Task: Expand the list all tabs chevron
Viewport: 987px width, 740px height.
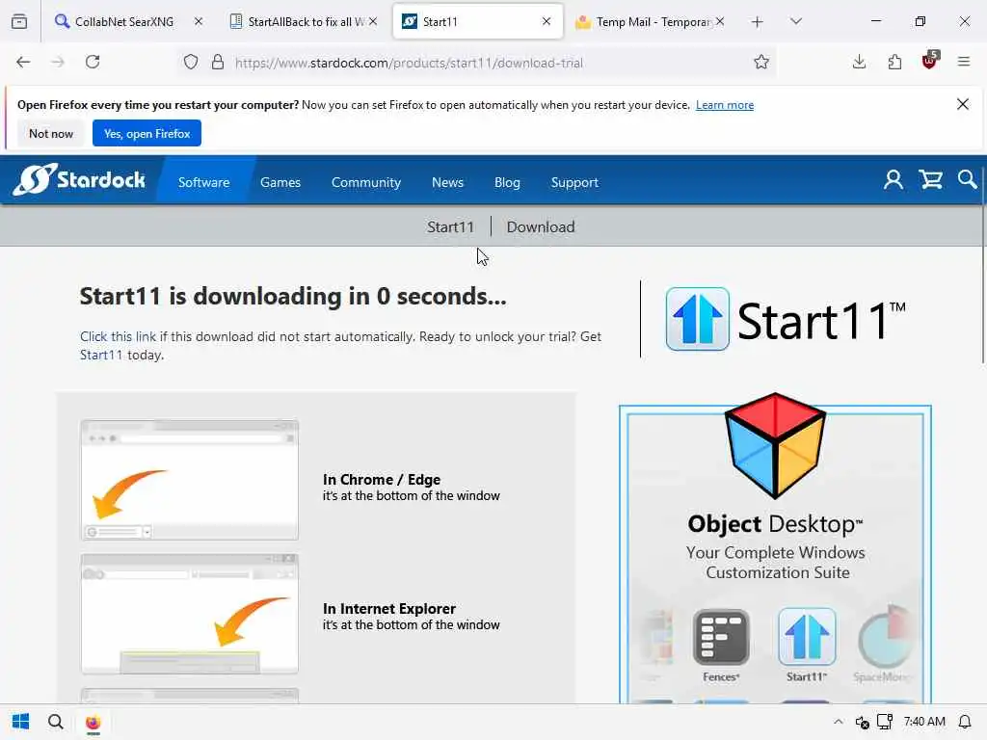Action: (795, 21)
